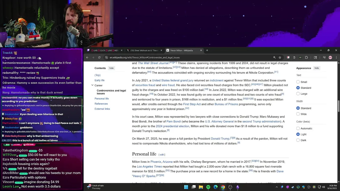
Task: Open the 2024 presidential election link
Action: [172, 126]
